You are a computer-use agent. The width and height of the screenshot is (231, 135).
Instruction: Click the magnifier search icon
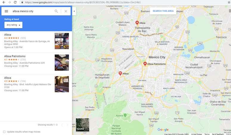click(56, 11)
